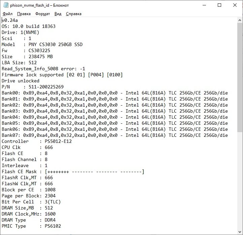Screen dimensions: 243x235
Task: Click the Bank05 line
Action: (115, 123)
